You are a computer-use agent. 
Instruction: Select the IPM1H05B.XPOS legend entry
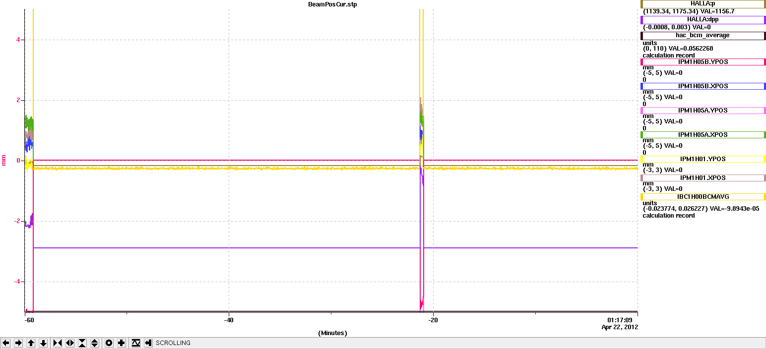click(x=703, y=86)
